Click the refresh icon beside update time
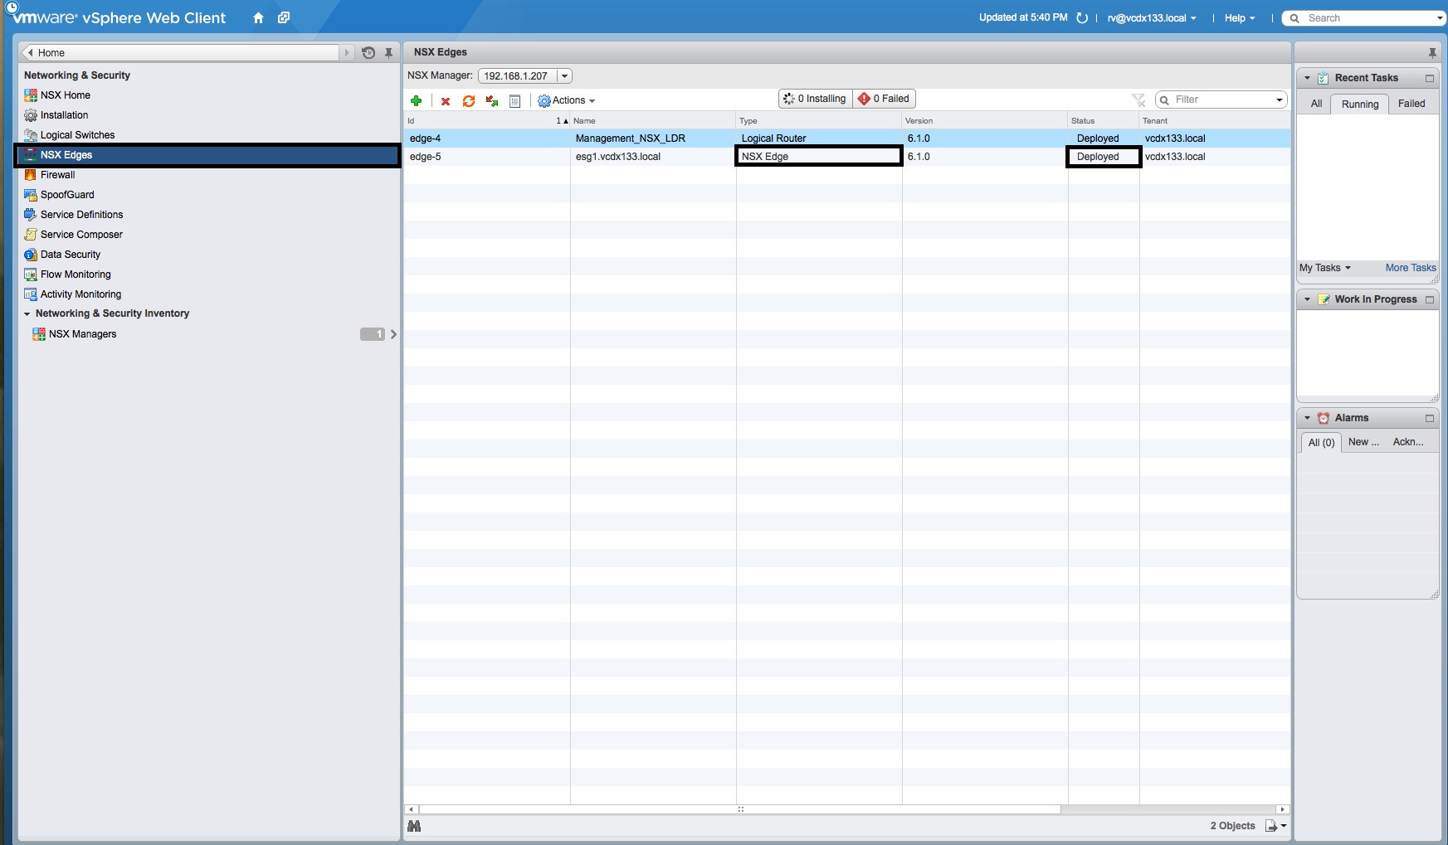The image size is (1448, 845). coord(1082,18)
